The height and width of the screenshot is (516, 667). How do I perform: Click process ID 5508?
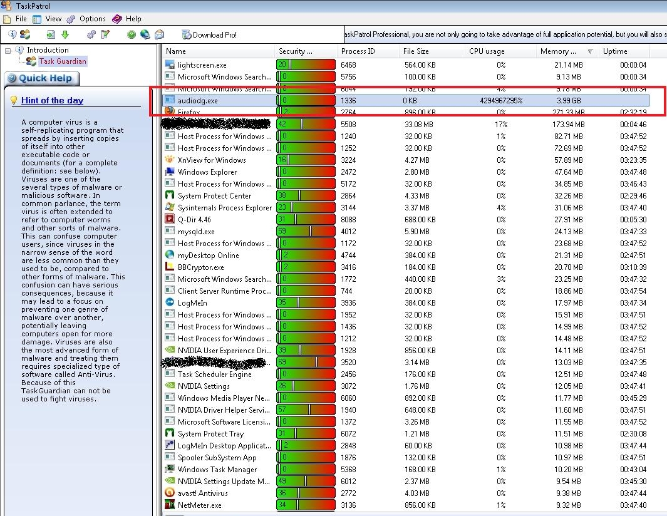coord(348,125)
